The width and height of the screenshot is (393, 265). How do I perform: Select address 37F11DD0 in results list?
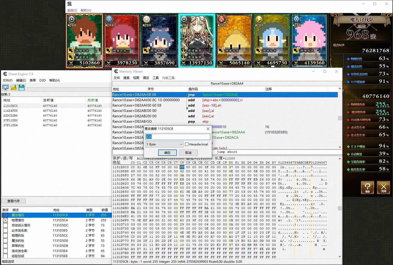56,120
